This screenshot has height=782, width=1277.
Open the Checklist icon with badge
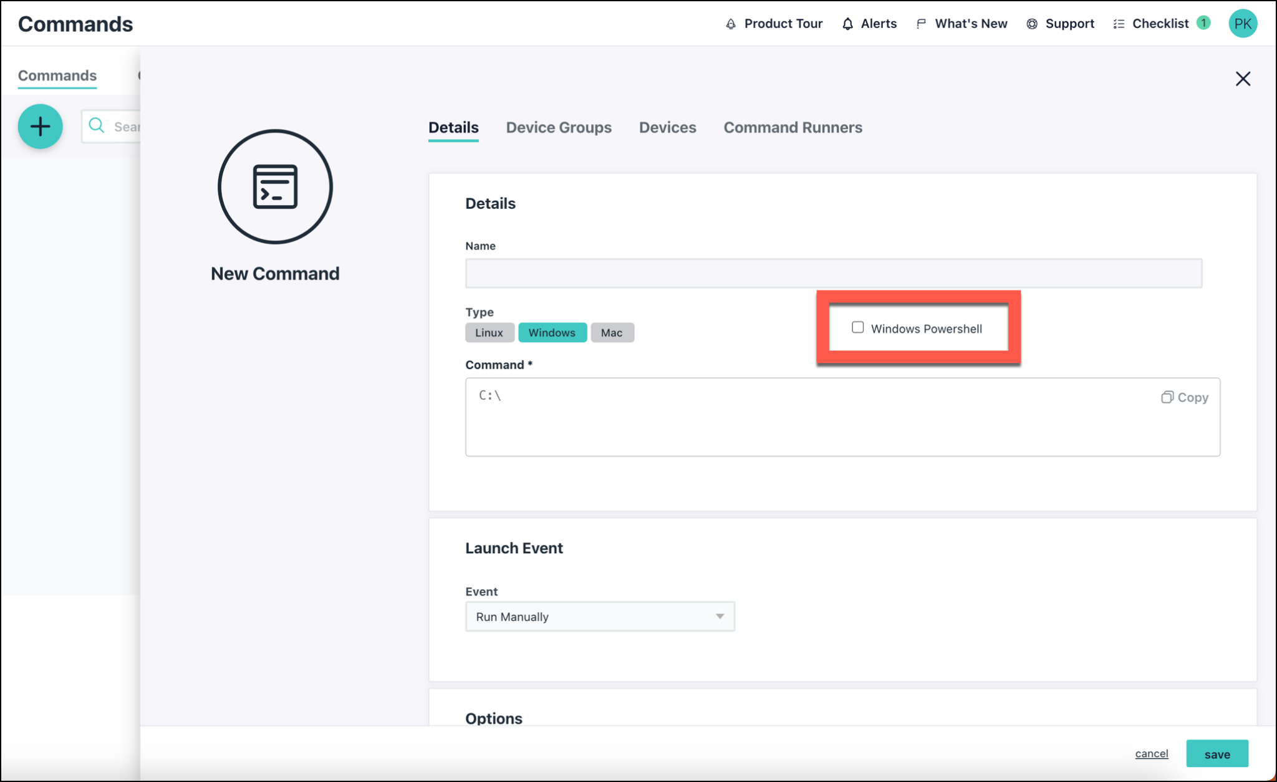[x=1119, y=24]
